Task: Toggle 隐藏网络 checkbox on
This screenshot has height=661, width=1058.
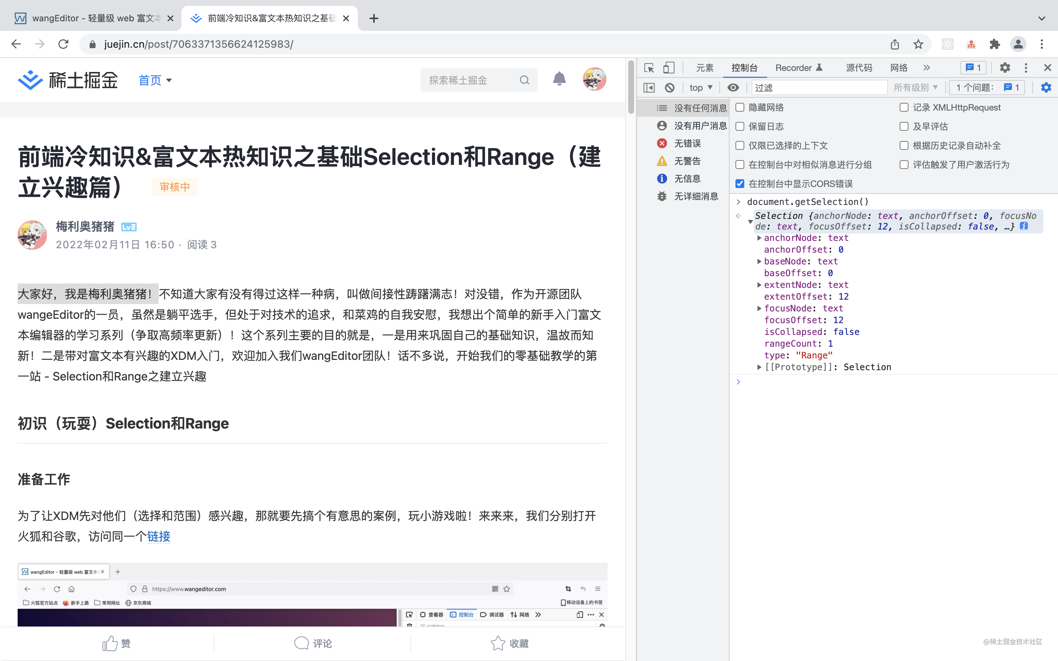Action: pyautogui.click(x=739, y=107)
